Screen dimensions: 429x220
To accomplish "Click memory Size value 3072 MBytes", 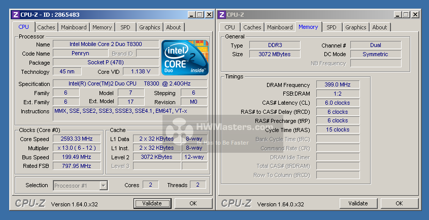I will tap(275, 54).
